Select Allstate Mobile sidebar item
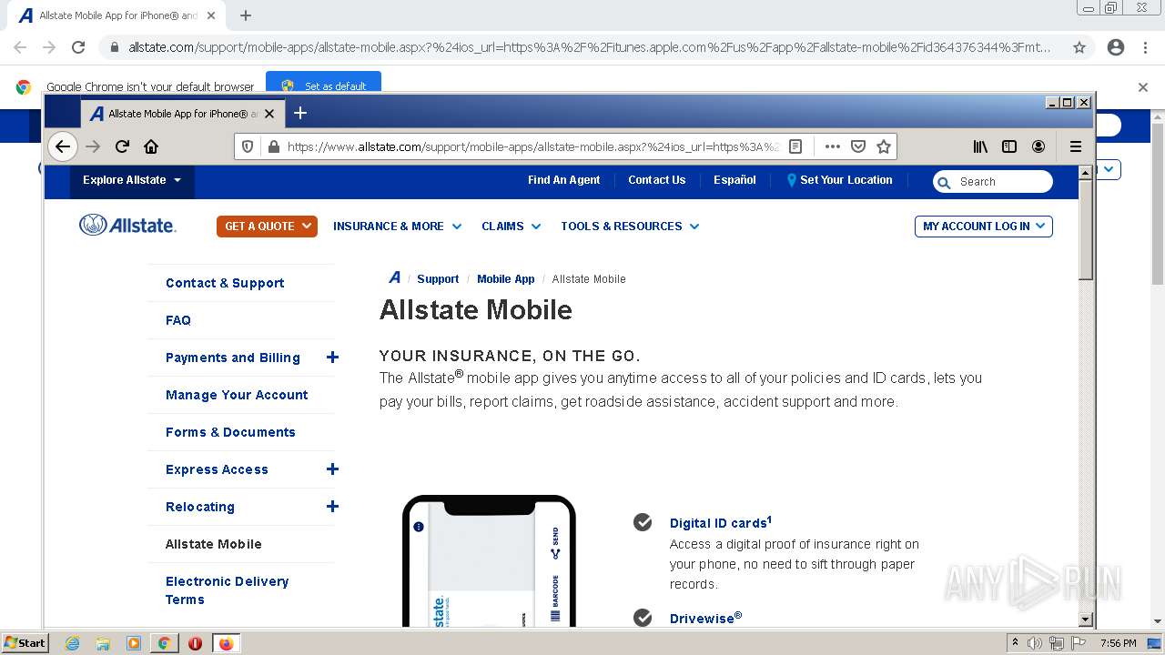Viewport: 1165px width, 655px height. (213, 544)
